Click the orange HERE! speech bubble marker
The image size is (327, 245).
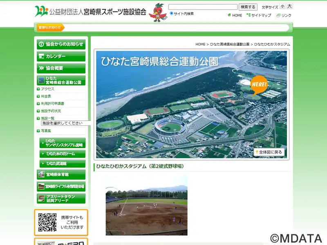(259, 85)
